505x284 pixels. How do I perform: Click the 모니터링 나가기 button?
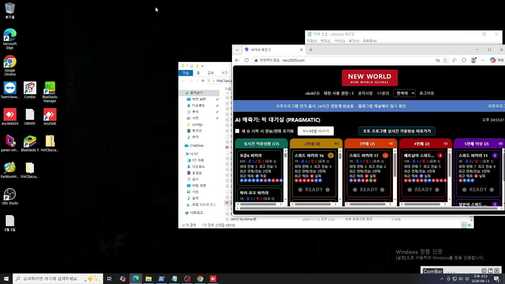[x=316, y=131]
